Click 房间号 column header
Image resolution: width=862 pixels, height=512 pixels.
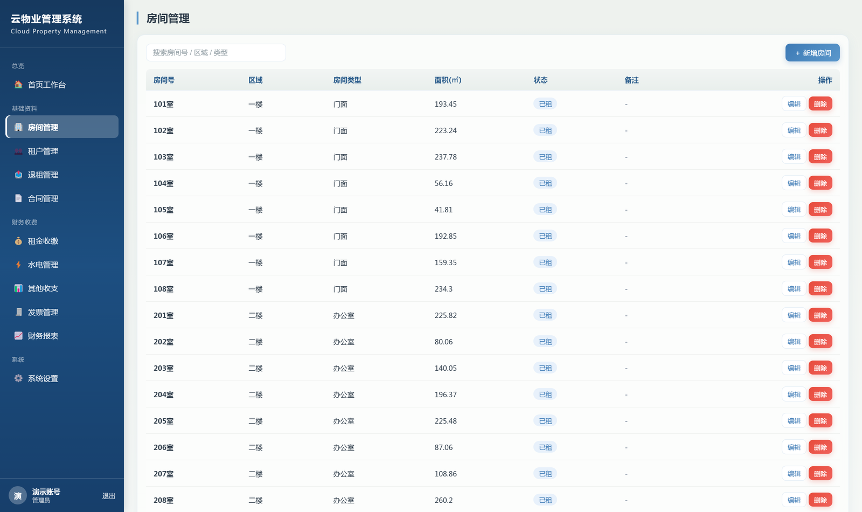(164, 80)
